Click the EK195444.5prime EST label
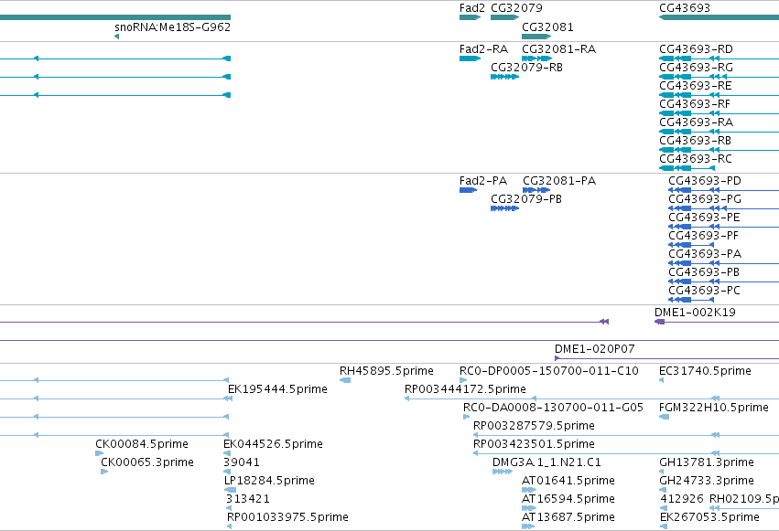Screen dimensions: 779x531 pos(277,388)
